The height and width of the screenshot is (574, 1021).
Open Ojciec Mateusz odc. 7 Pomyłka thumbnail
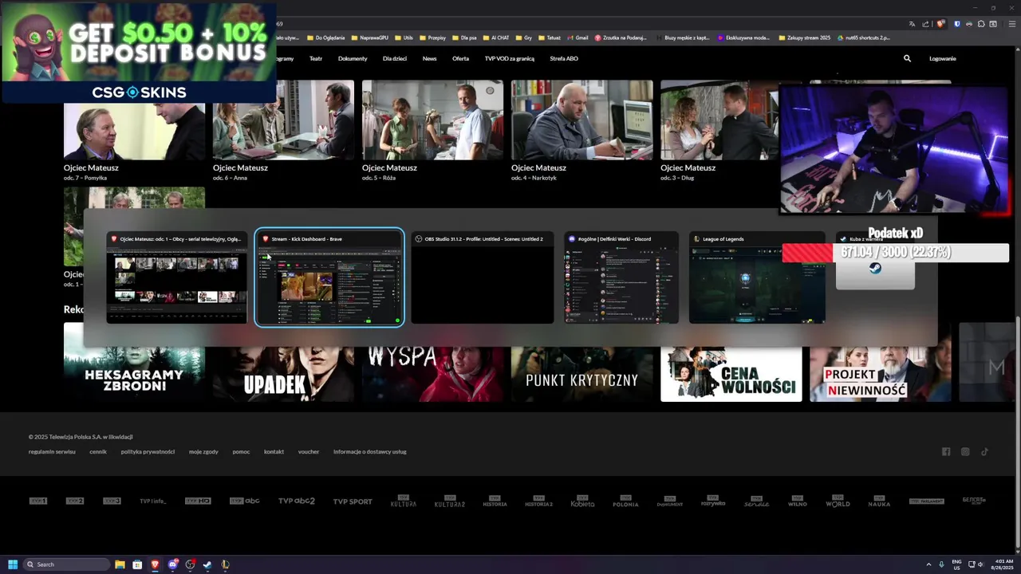[x=134, y=132]
